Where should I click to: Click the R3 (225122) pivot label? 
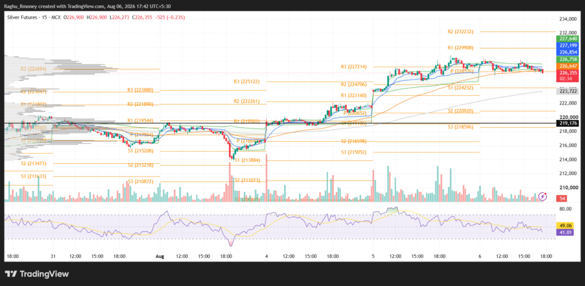[247, 82]
